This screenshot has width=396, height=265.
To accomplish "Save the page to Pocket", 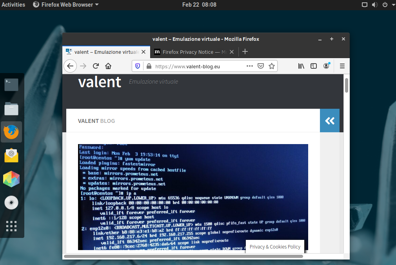I will tap(261, 66).
